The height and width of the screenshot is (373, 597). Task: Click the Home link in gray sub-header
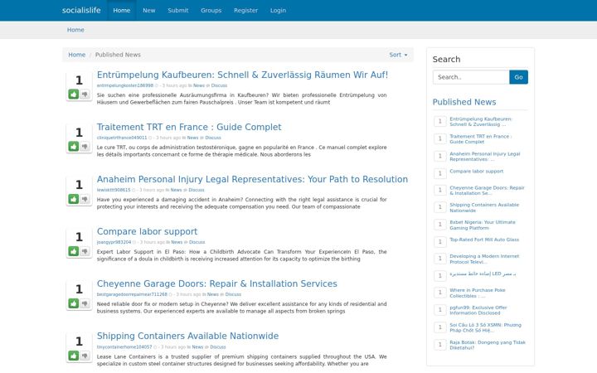coord(75,30)
